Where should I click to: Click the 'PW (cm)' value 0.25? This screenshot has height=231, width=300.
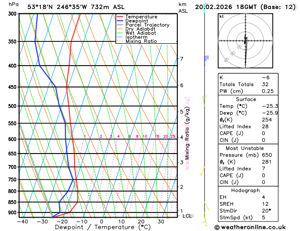coord(268,91)
